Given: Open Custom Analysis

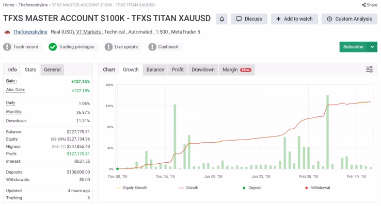Looking at the screenshot, I should tap(349, 19).
